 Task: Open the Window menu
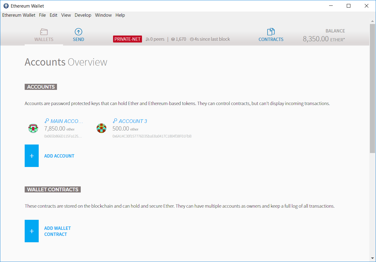pyautogui.click(x=103, y=15)
